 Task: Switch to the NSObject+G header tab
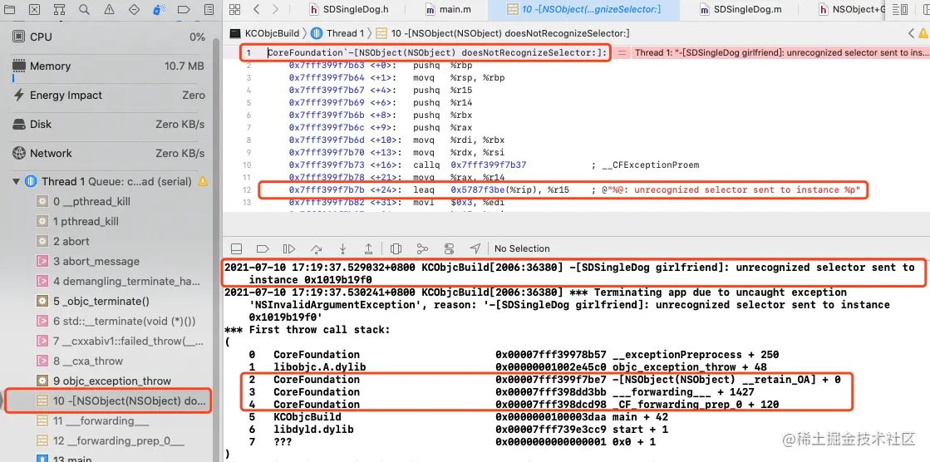point(853,9)
